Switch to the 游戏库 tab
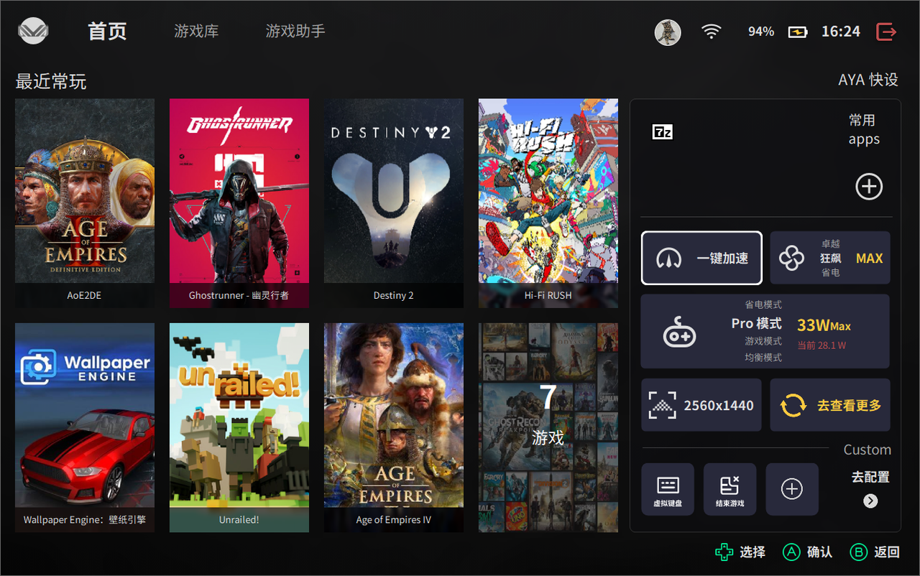This screenshot has height=576, width=920. click(x=196, y=32)
